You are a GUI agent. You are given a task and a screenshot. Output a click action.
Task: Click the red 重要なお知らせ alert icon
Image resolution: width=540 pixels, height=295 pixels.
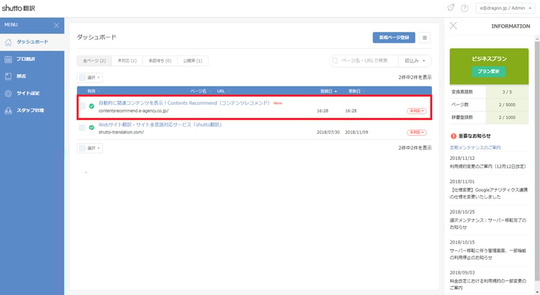coord(453,136)
